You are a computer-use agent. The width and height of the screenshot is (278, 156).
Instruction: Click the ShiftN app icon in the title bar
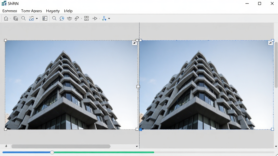[x=4, y=3]
